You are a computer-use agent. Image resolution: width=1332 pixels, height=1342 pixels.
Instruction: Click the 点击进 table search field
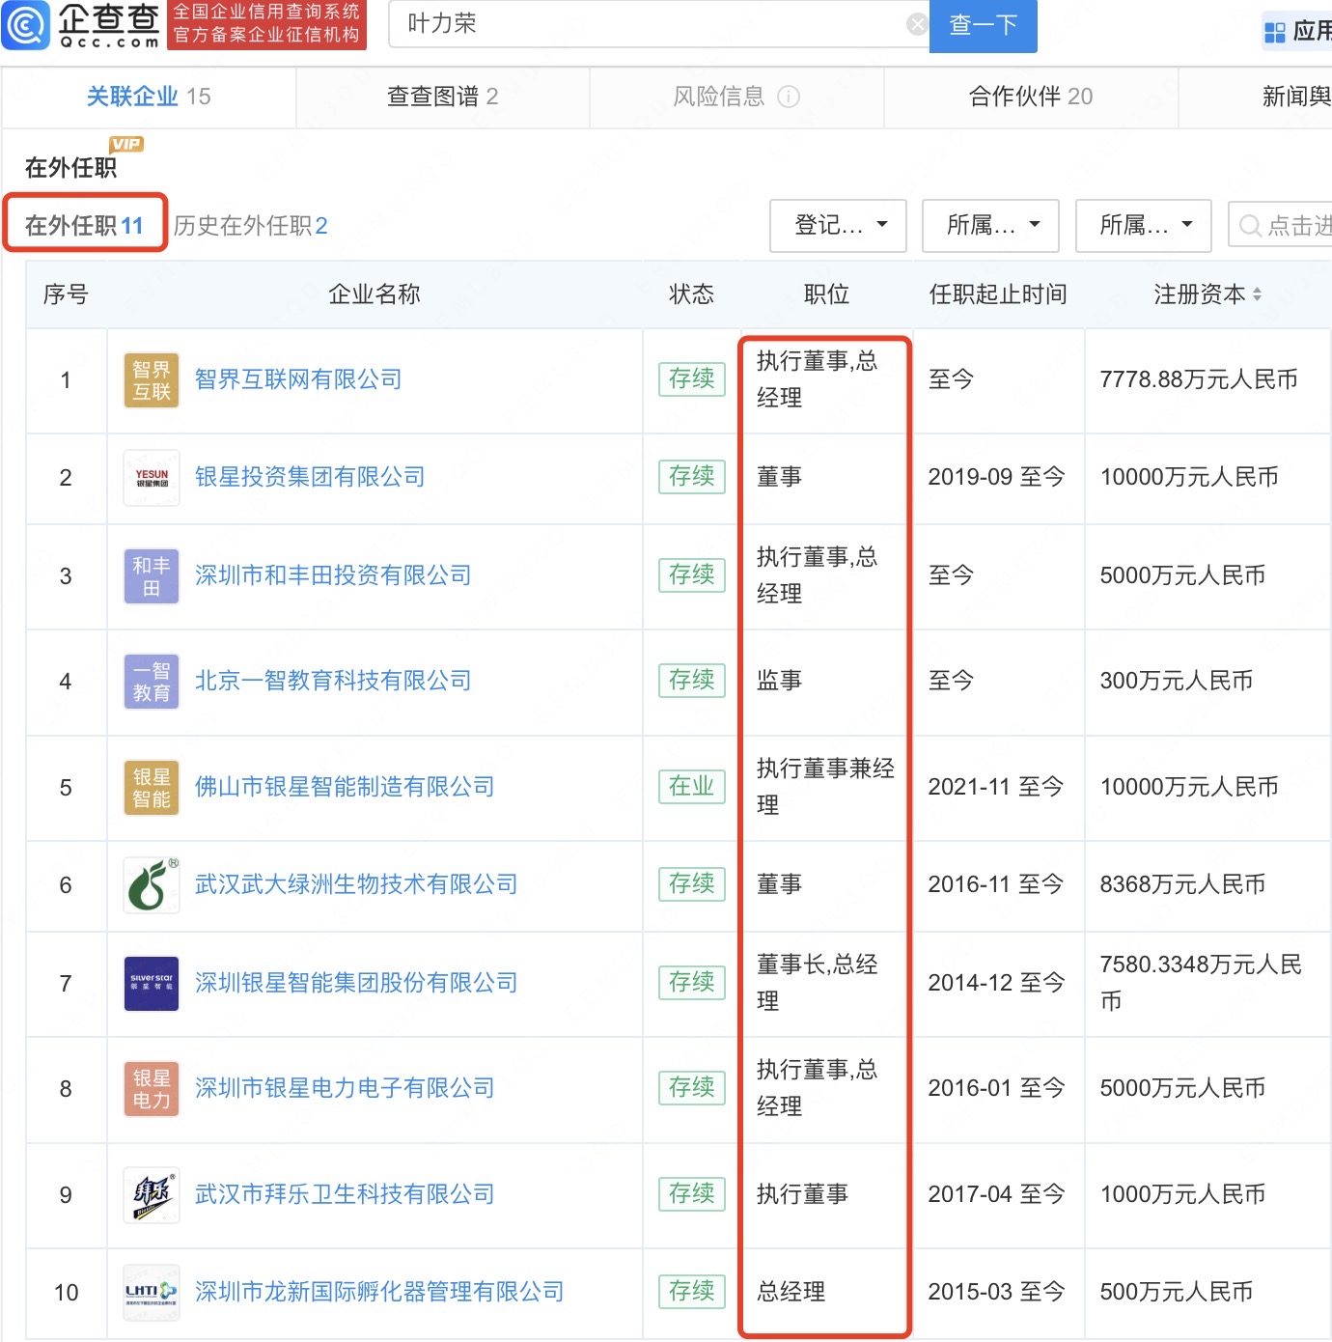1280,226
